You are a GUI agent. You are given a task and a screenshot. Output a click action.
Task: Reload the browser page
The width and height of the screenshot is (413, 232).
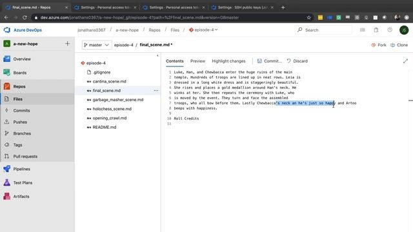[x=25, y=17]
